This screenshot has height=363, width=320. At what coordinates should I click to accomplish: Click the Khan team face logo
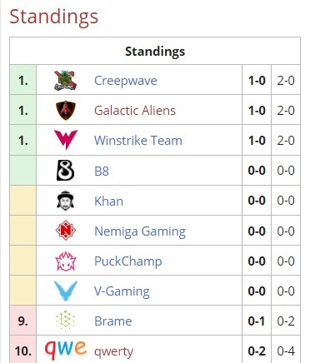66,200
